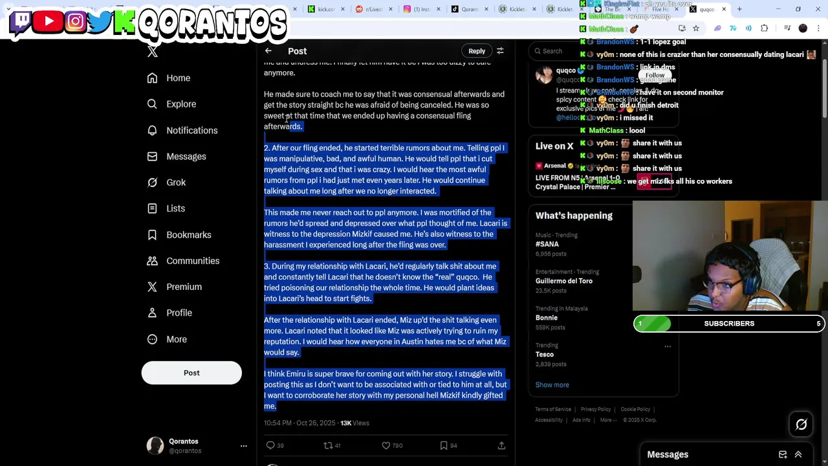The width and height of the screenshot is (828, 466).
Task: Open the browser extensions puzzle icon
Action: pos(765,28)
